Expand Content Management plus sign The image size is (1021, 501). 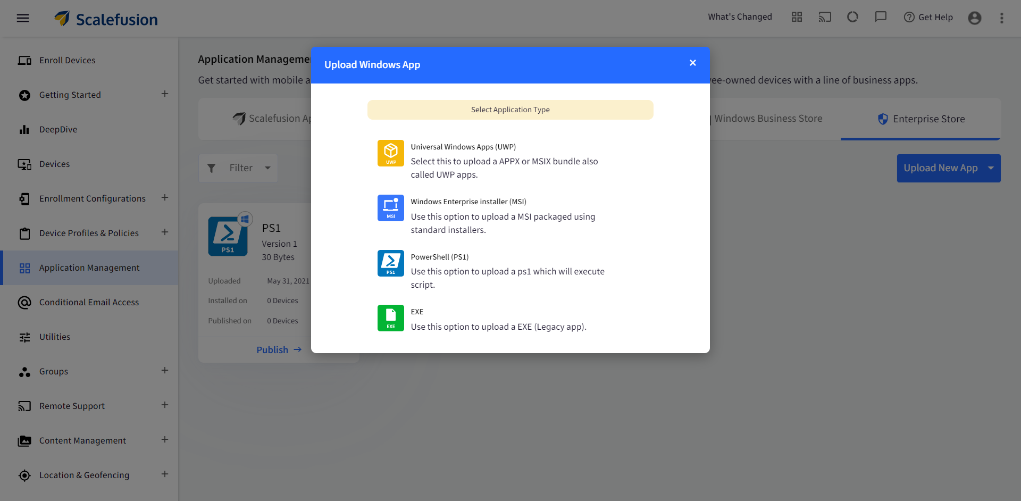point(165,439)
